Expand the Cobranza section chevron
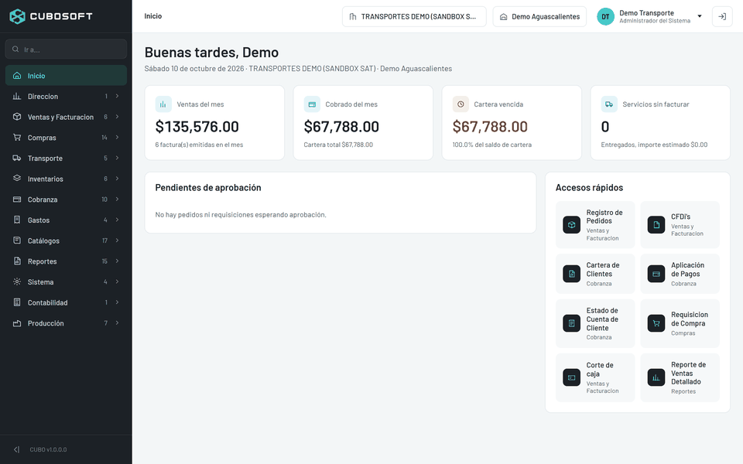 point(117,200)
